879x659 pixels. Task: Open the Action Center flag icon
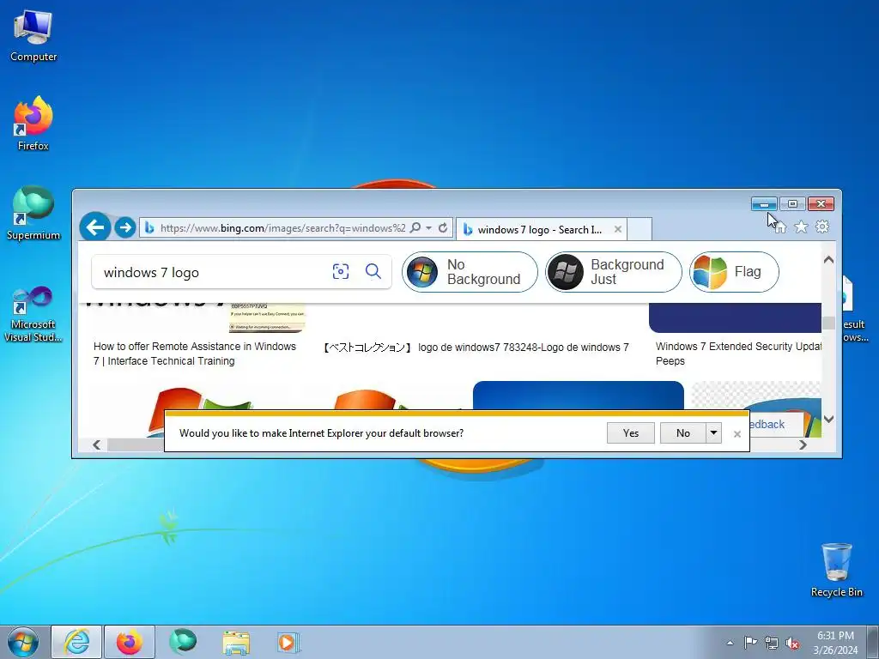[x=750, y=643]
